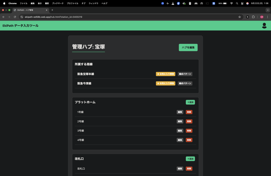Add a new 改札口 entry
This screenshot has height=176, width=271.
pyautogui.click(x=190, y=159)
